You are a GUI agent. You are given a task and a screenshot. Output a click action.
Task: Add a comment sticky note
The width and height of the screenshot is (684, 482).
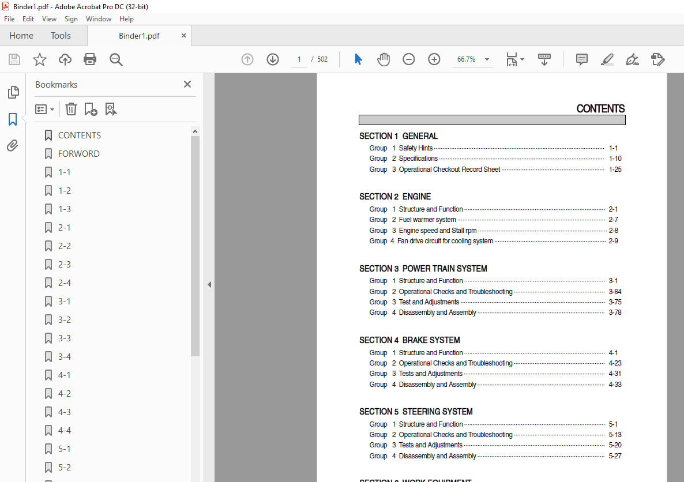point(581,59)
